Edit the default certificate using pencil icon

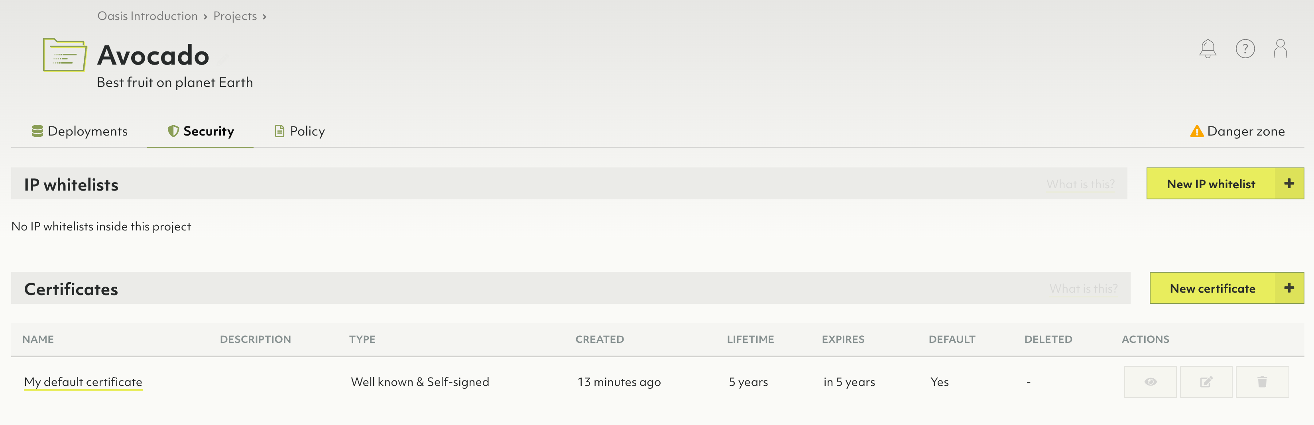point(1206,382)
